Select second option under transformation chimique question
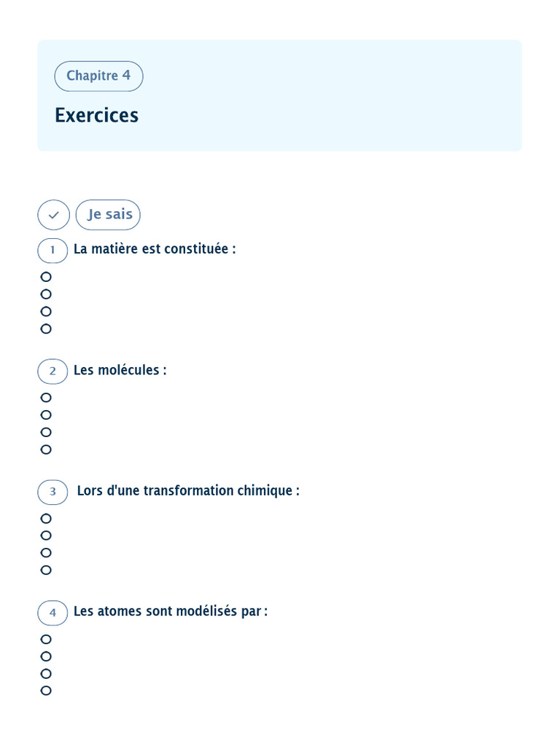Screen dimensions: 560x746 [x=46, y=535]
